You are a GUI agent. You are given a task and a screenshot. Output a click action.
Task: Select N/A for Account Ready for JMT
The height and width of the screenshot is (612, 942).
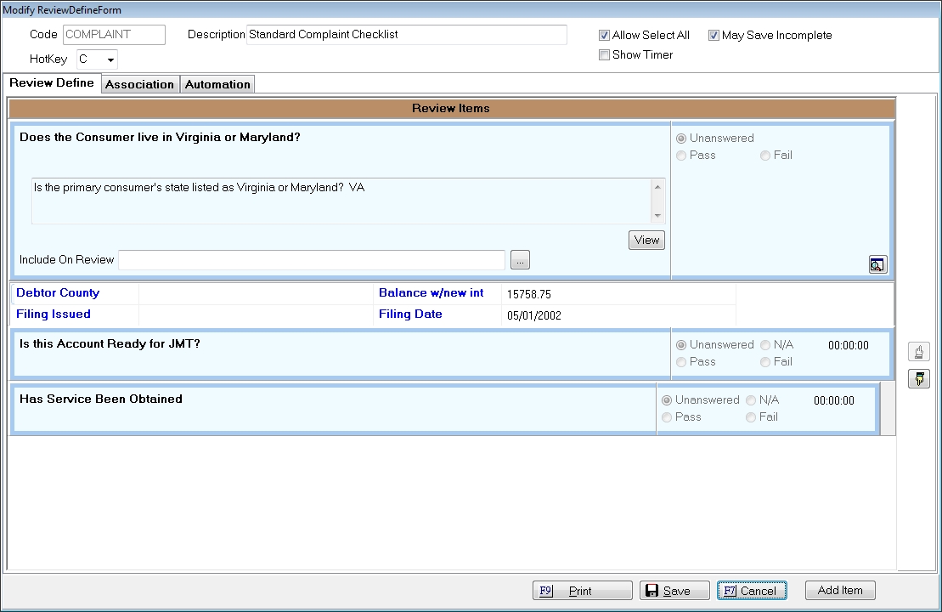point(766,345)
